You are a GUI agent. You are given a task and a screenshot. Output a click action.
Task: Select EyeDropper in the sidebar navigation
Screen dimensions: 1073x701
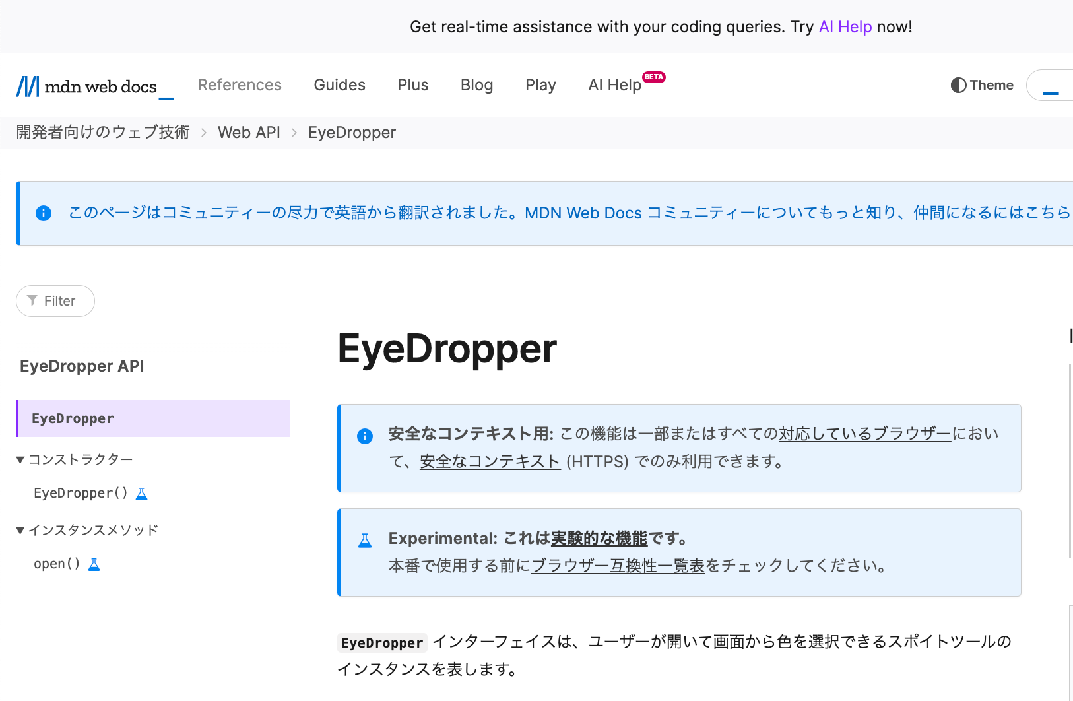tap(73, 418)
